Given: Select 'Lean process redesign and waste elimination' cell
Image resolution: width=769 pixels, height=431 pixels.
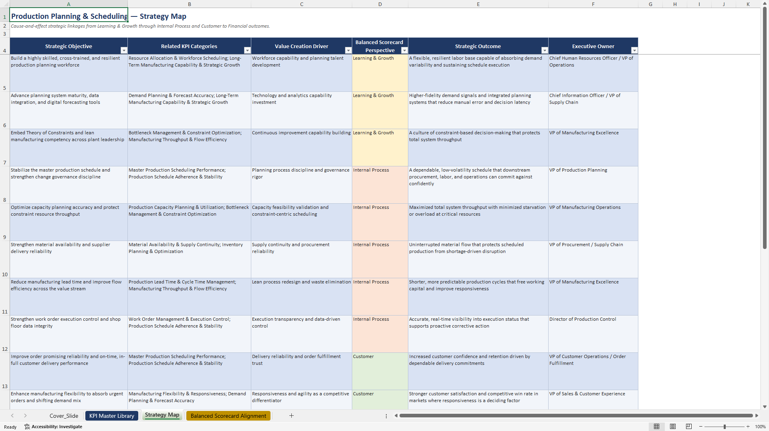Looking at the screenshot, I should pos(302,297).
